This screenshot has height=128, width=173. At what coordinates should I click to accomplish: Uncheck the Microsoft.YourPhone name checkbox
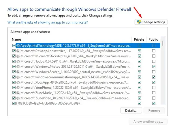pyautogui.click(x=14, y=88)
